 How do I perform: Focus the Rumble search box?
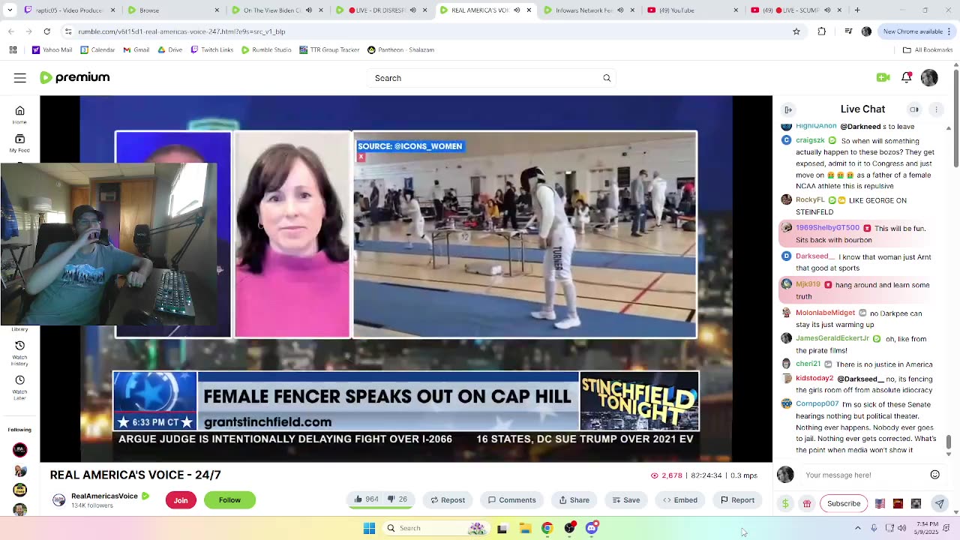point(491,78)
